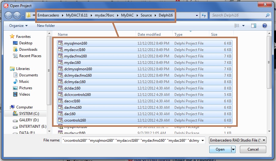
Task: Click the dclmysqlmon160 file icon
Action: (x=61, y=69)
